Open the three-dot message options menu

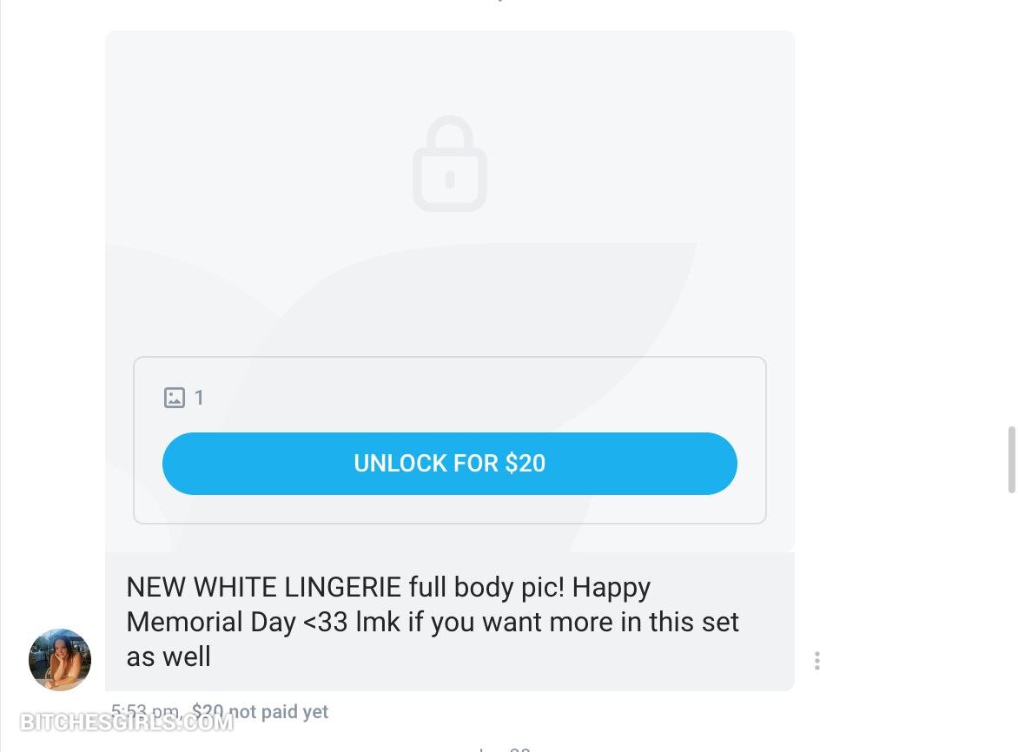click(x=816, y=661)
